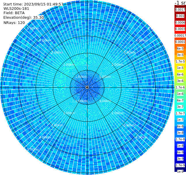The width and height of the screenshot is (186, 175).
Task: Pick the 3e-7 colorbar tick
Action: point(180,107)
